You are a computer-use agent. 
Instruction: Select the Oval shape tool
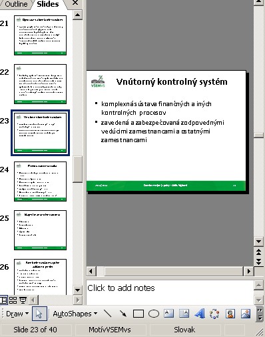click(x=154, y=314)
